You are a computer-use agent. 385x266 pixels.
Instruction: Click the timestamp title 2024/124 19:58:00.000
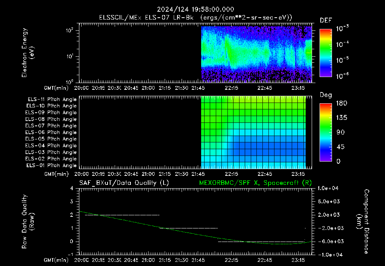tap(196, 9)
